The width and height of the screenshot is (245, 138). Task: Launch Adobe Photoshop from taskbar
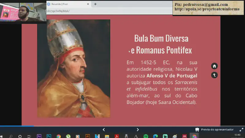(x=49, y=136)
